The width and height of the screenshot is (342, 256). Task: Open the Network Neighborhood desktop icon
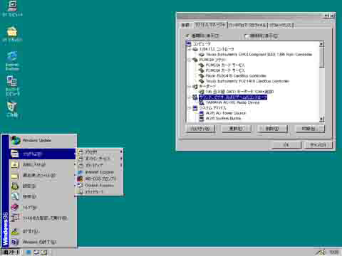coord(12,85)
